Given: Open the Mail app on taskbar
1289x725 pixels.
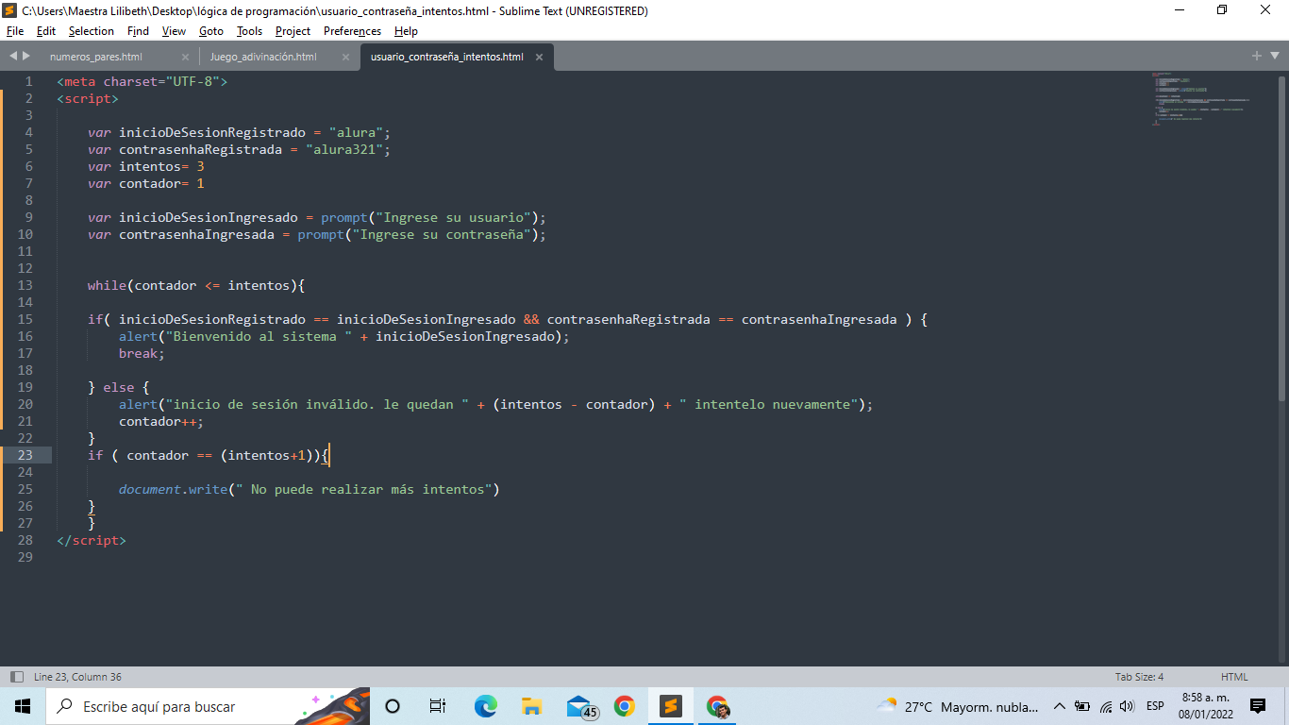Looking at the screenshot, I should 581,706.
